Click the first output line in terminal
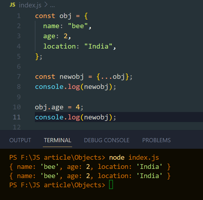 click(90, 167)
